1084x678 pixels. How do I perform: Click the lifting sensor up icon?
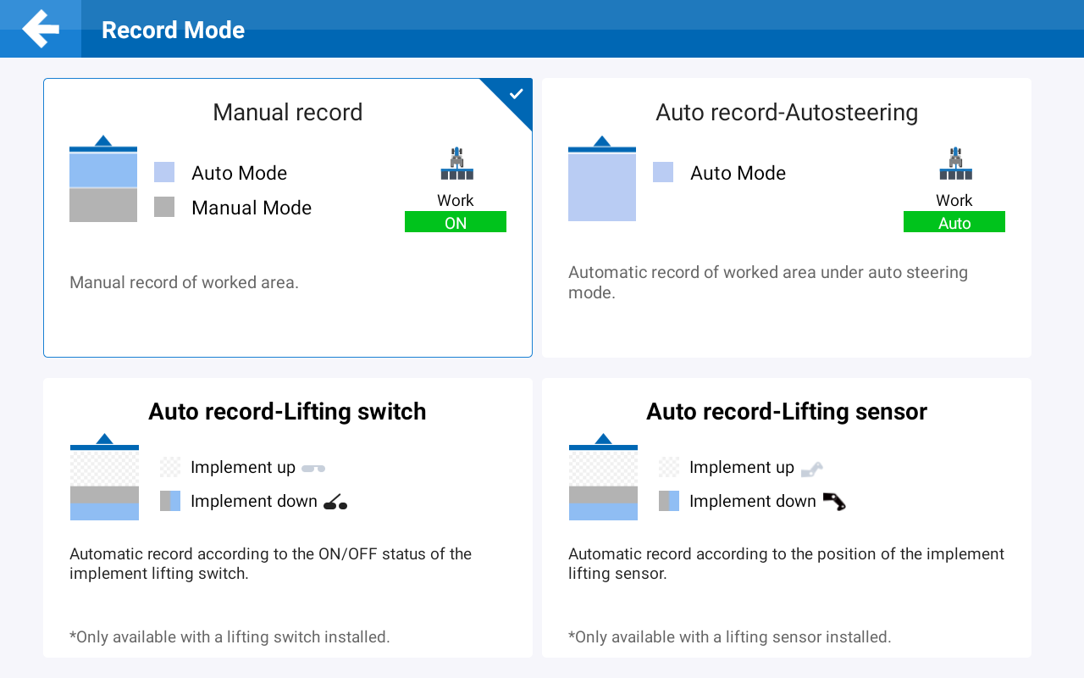812,468
